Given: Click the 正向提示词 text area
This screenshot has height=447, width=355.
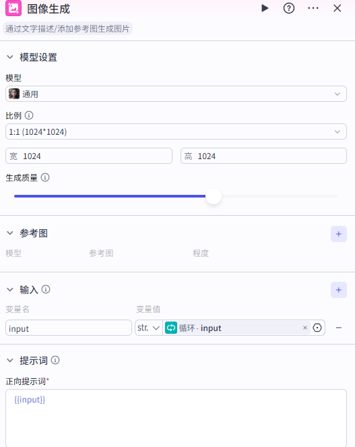Looking at the screenshot, I should coord(176,418).
